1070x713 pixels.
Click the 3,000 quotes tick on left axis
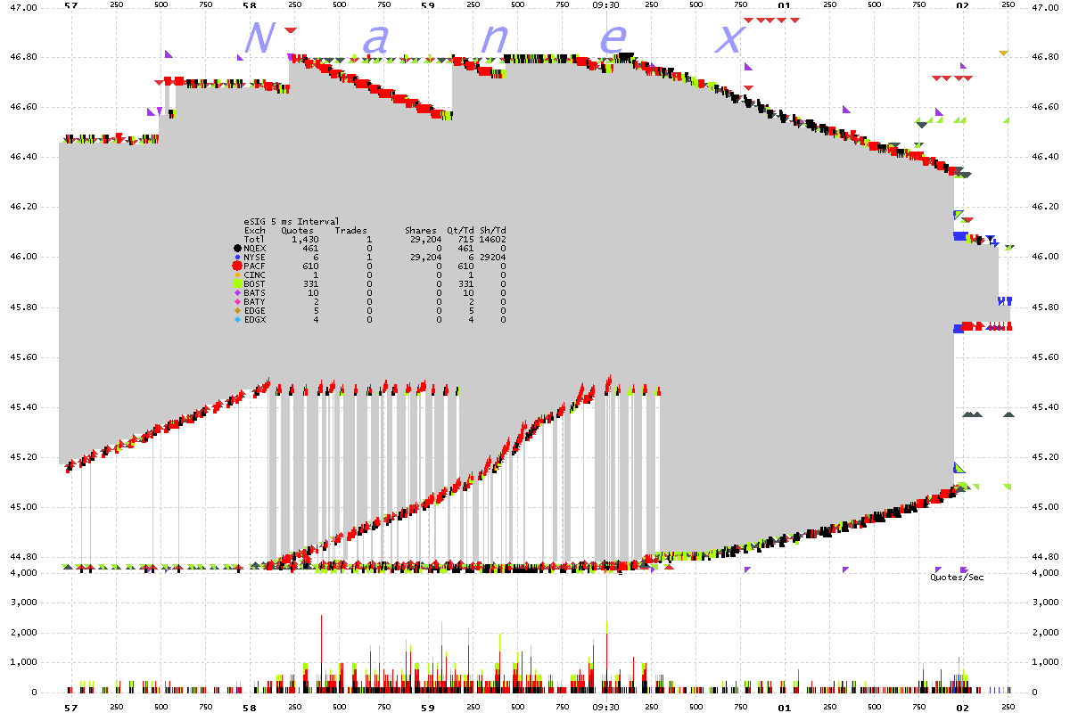click(23, 602)
